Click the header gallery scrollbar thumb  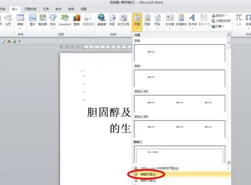[229, 43]
